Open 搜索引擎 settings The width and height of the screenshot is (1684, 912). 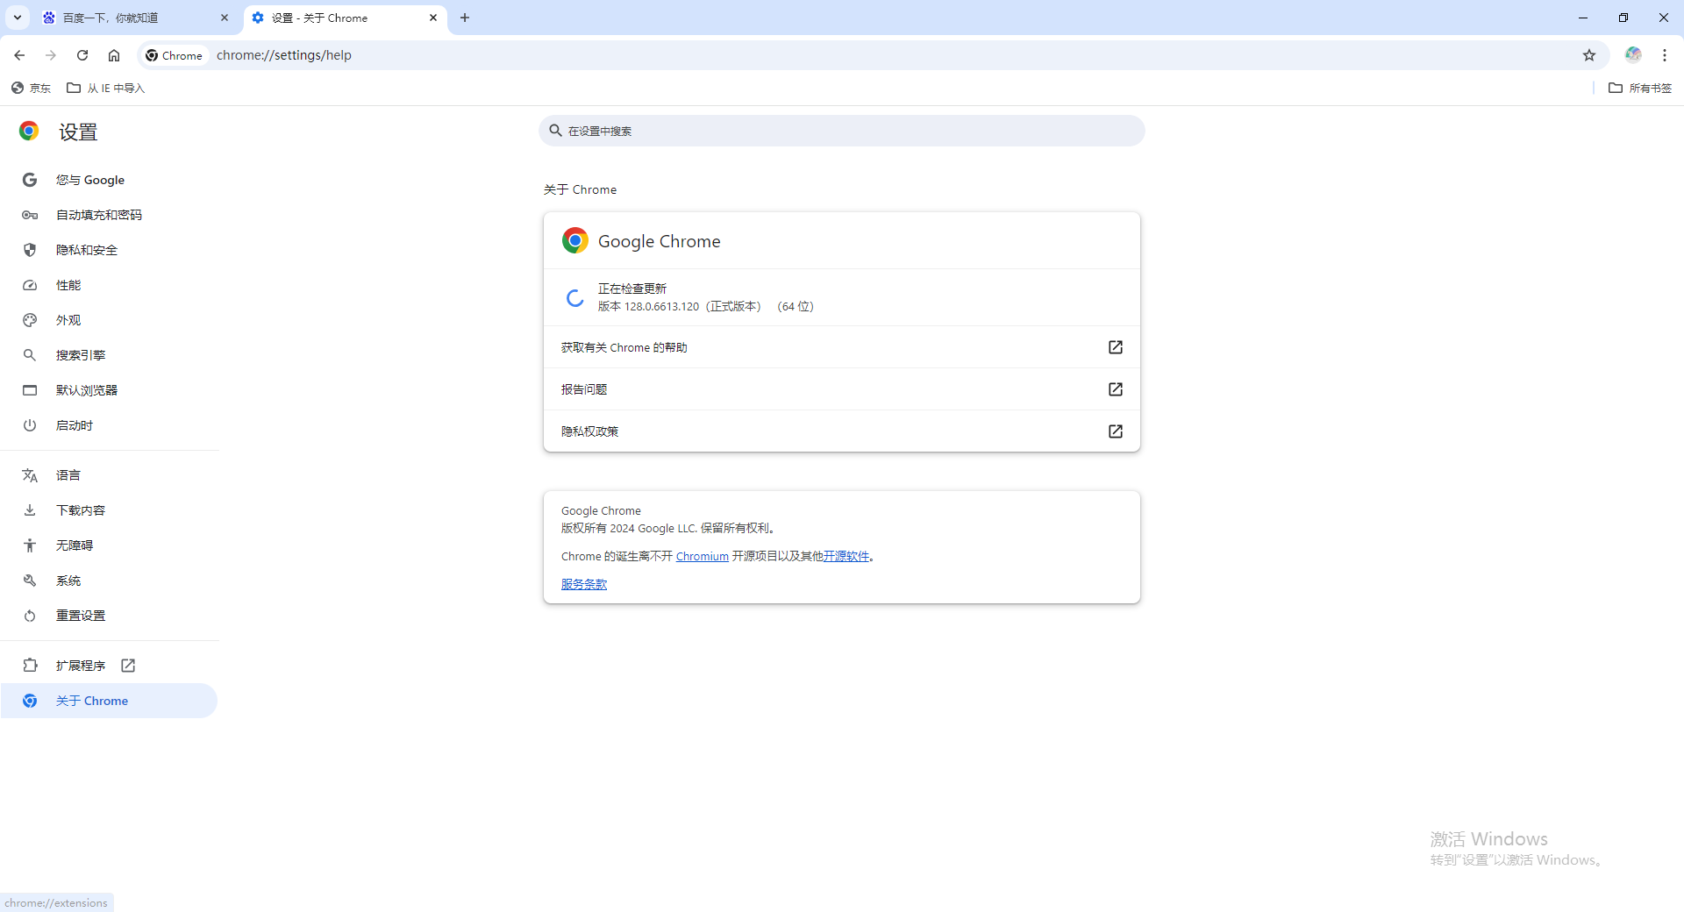(x=109, y=355)
